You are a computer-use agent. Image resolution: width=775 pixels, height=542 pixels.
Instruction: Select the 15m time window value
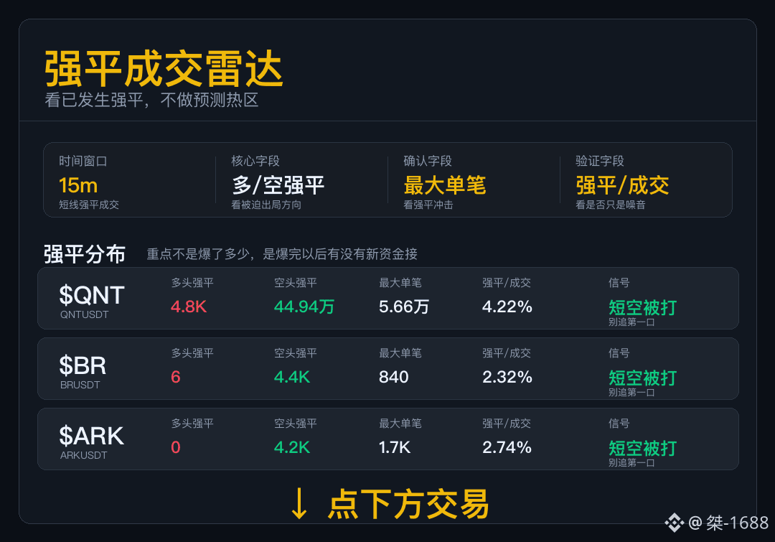(78, 186)
